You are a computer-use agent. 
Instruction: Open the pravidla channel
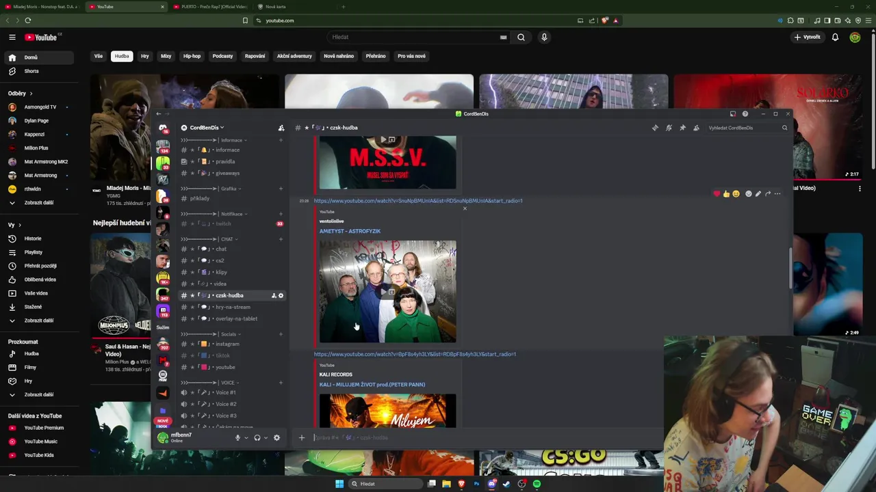tap(233, 162)
